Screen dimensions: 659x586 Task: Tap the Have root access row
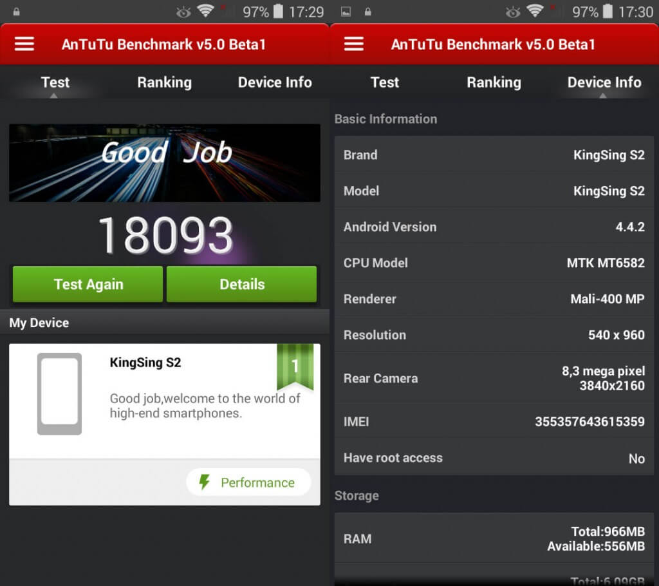[494, 458]
